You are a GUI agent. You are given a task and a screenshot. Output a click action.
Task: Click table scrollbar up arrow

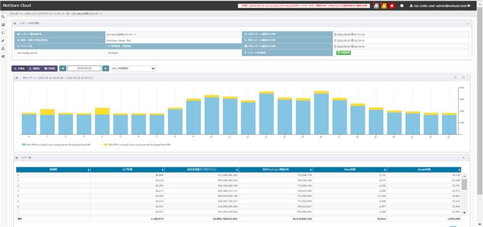[x=464, y=176]
